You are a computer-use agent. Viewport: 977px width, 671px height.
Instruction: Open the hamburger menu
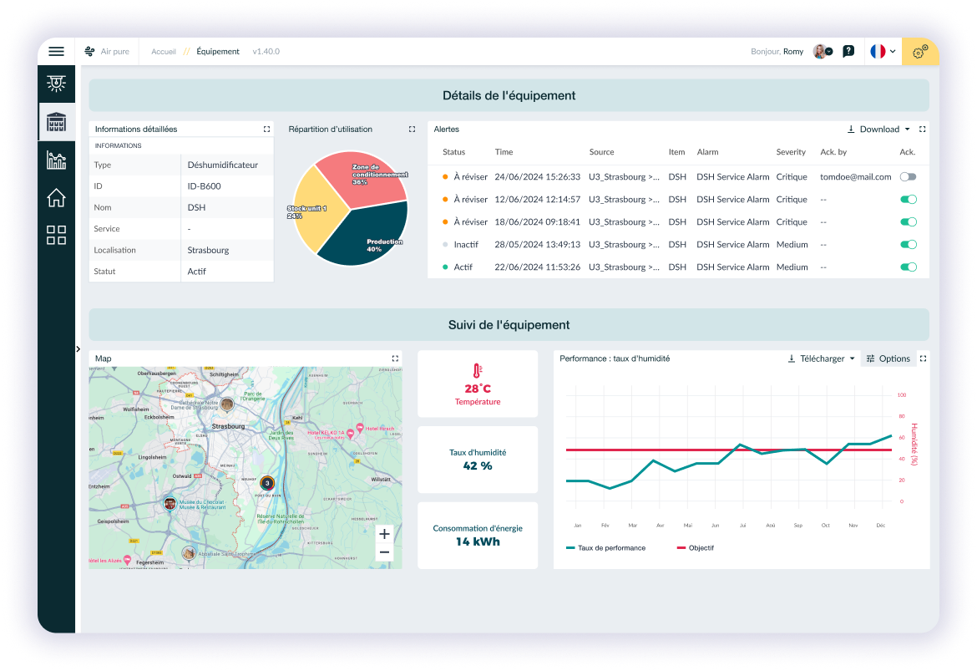coord(56,52)
